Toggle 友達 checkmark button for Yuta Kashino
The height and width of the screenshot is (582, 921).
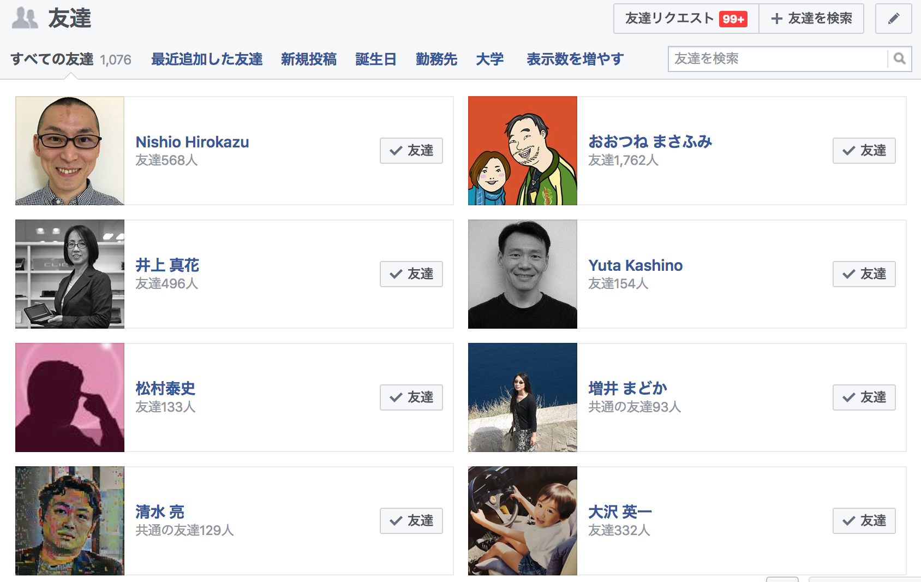pyautogui.click(x=864, y=274)
